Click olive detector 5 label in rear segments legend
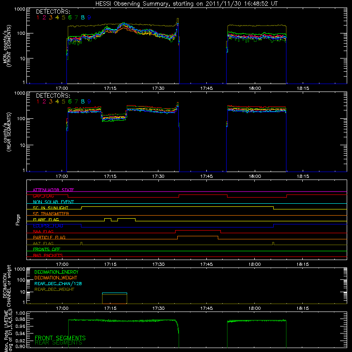The width and height of the screenshot is (352, 352). (63, 102)
